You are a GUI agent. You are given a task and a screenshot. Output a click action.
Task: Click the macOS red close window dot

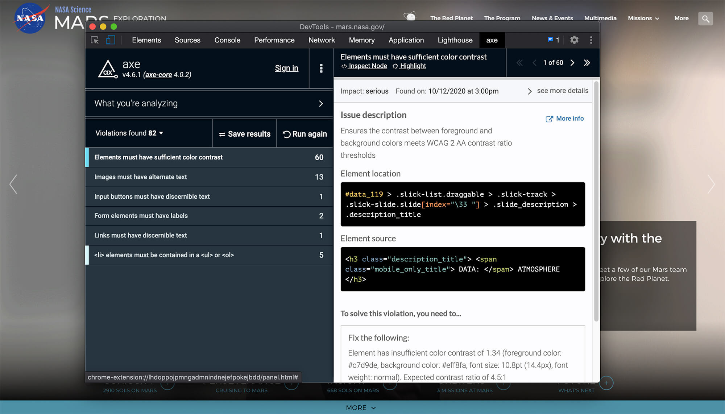pos(92,26)
